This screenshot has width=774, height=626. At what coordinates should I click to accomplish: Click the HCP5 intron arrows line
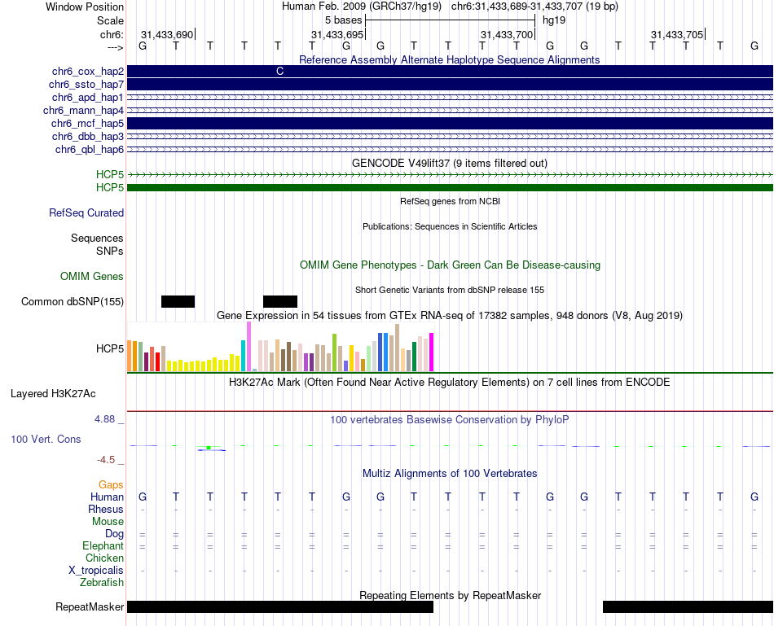tap(450, 175)
